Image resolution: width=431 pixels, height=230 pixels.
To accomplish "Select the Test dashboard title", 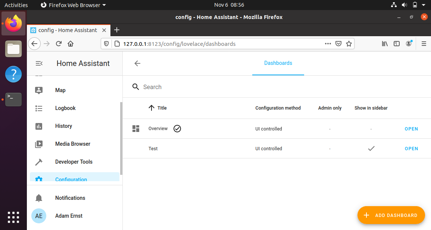I will (153, 148).
